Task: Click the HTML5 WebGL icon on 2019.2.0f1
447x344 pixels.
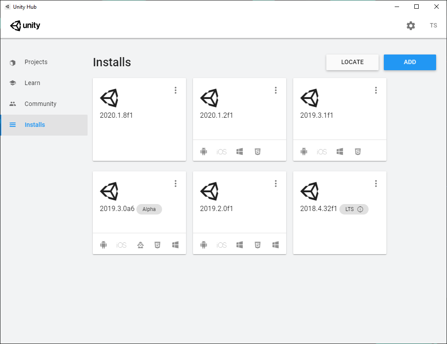Action: click(x=257, y=245)
